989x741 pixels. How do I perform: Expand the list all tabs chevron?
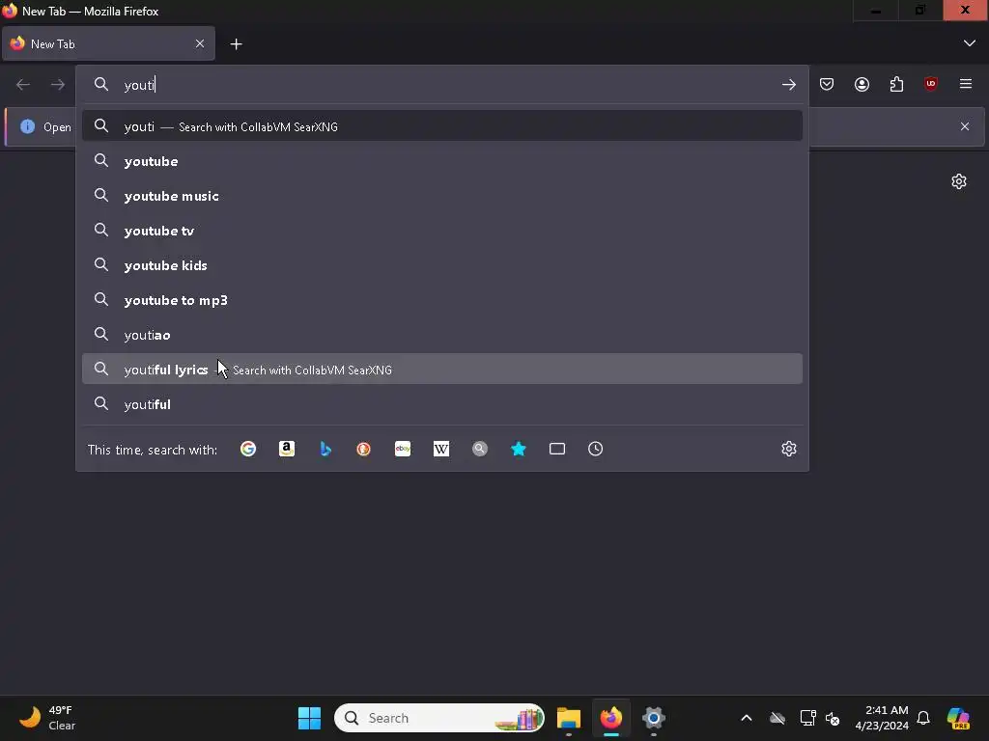(x=970, y=43)
